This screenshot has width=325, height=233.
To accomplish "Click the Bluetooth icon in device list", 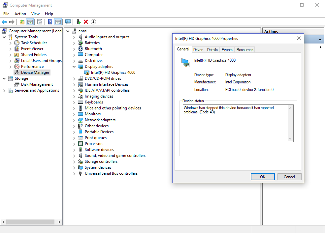I will click(81, 49).
